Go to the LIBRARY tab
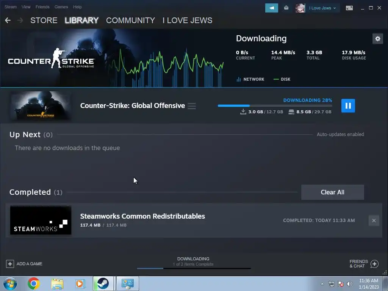The height and width of the screenshot is (291, 388). (82, 20)
